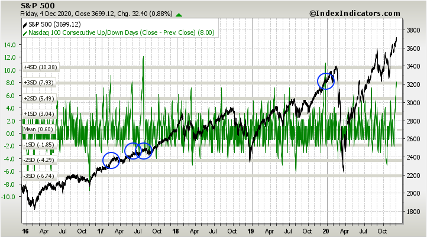Click '3600' on the right price axis
Screen dimensions: 427x237
click(413, 48)
